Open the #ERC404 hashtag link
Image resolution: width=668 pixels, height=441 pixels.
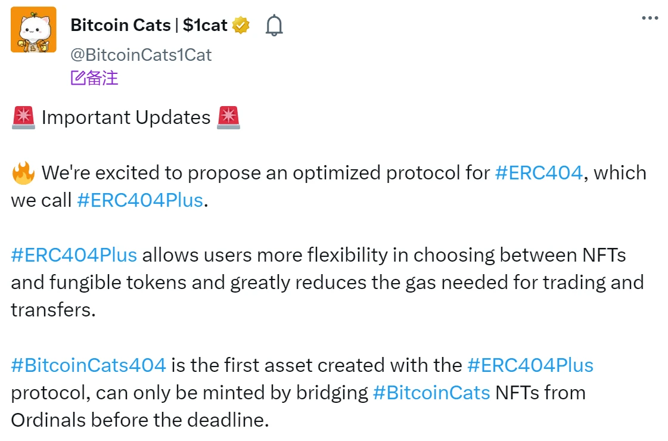click(539, 173)
